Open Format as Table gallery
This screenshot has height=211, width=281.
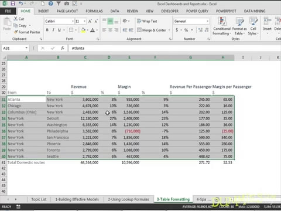[239, 26]
